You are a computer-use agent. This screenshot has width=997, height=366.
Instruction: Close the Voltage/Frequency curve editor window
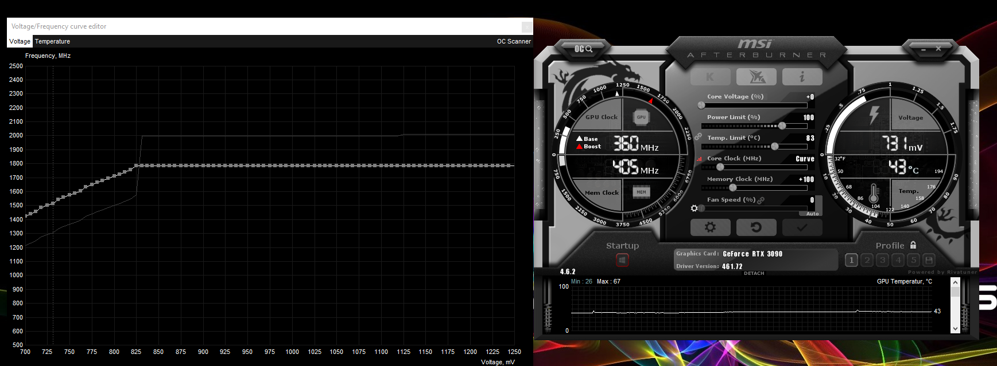(526, 27)
